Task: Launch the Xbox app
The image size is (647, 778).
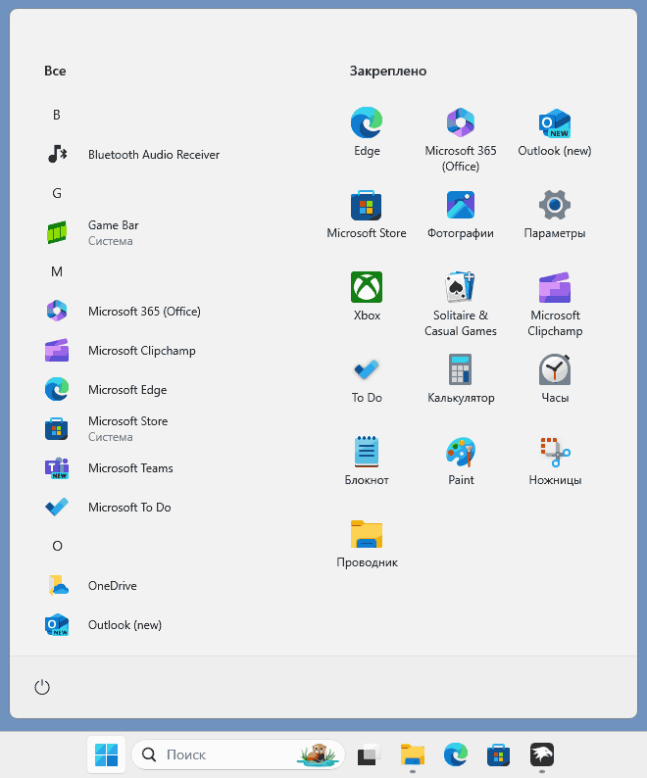Action: (367, 297)
